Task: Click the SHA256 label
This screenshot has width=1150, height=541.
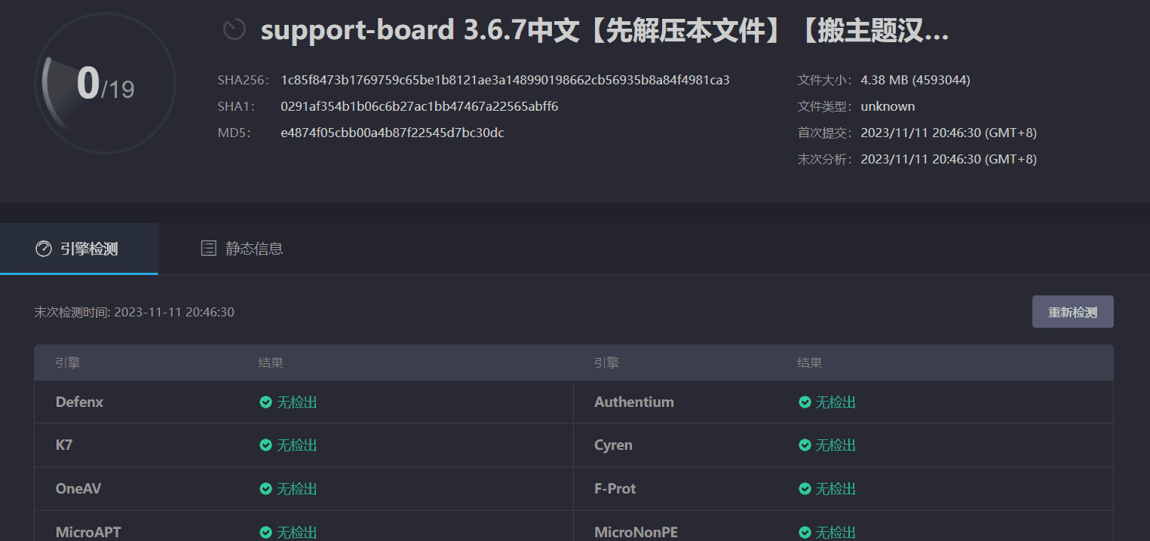Action: pyautogui.click(x=244, y=80)
